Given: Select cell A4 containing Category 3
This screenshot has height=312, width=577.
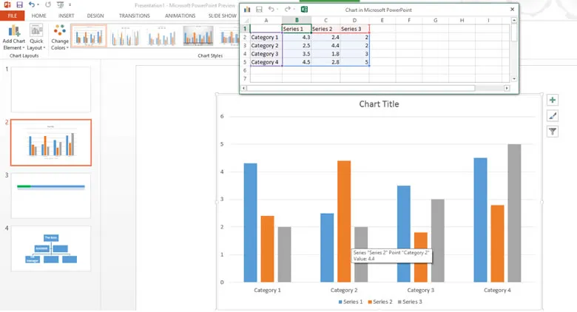Looking at the screenshot, I should click(x=266, y=54).
